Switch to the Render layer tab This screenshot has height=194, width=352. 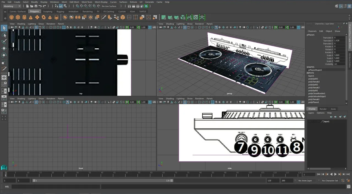tap(323, 109)
